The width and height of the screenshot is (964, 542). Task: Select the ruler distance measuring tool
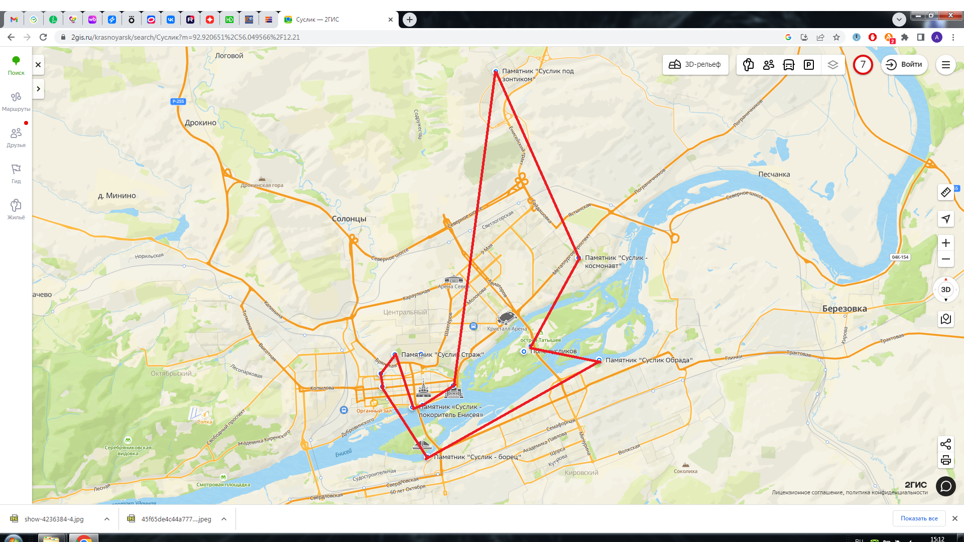pyautogui.click(x=946, y=192)
